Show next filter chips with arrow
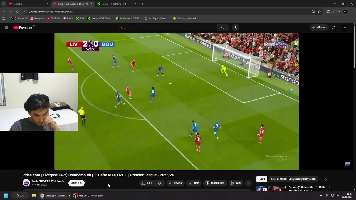 [326, 179]
